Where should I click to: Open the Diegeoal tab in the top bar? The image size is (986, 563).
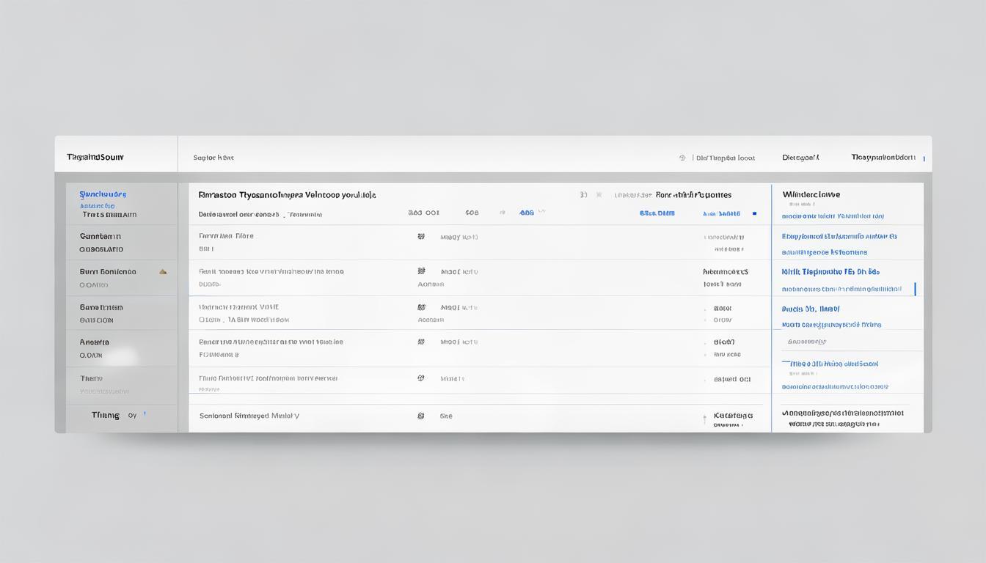tap(800, 158)
